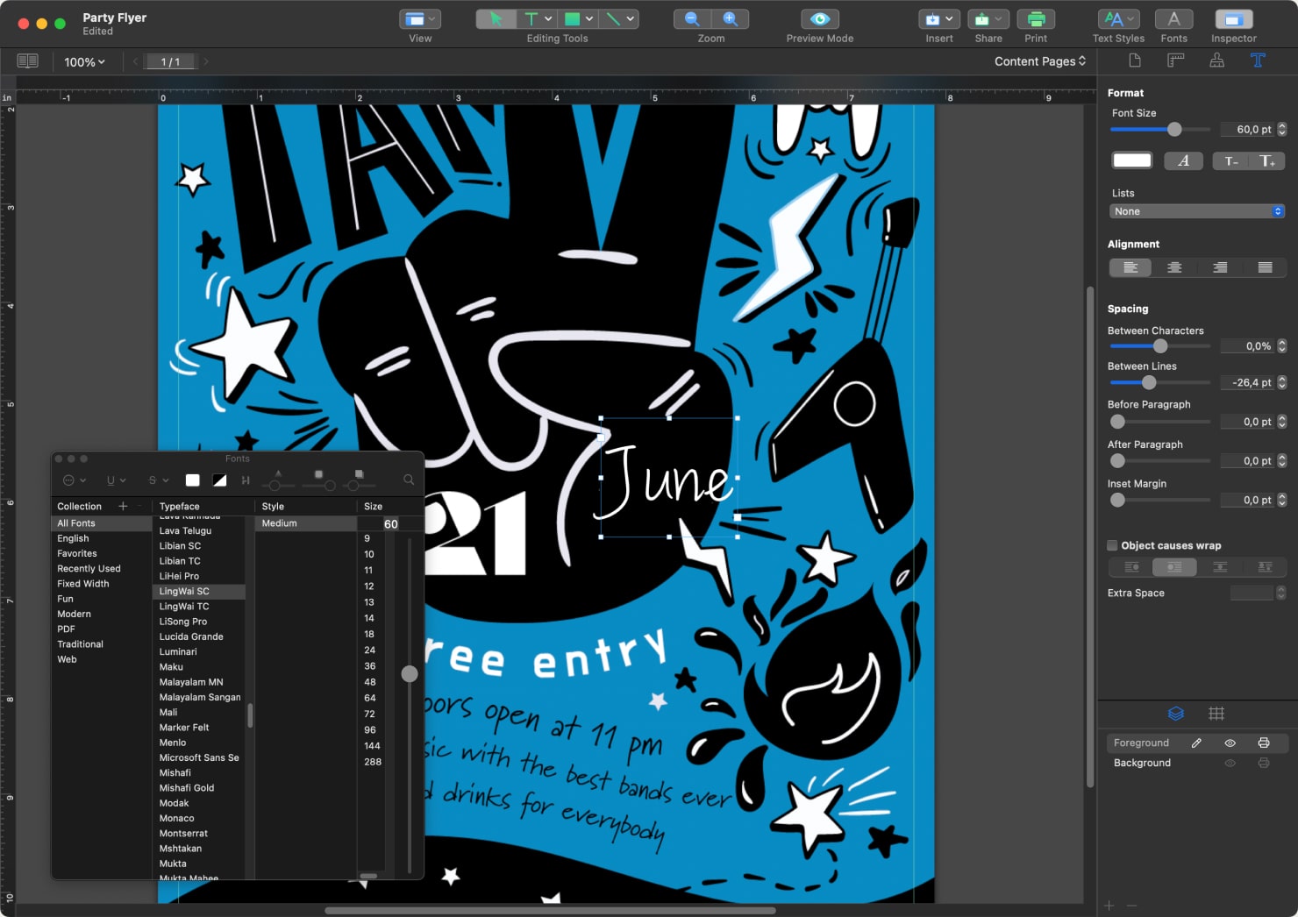Toggle Background layer printing
Image resolution: width=1298 pixels, height=917 pixels.
pos(1264,763)
